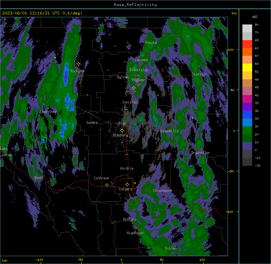
Task: Click the Sundre label
Action: click(x=92, y=123)
